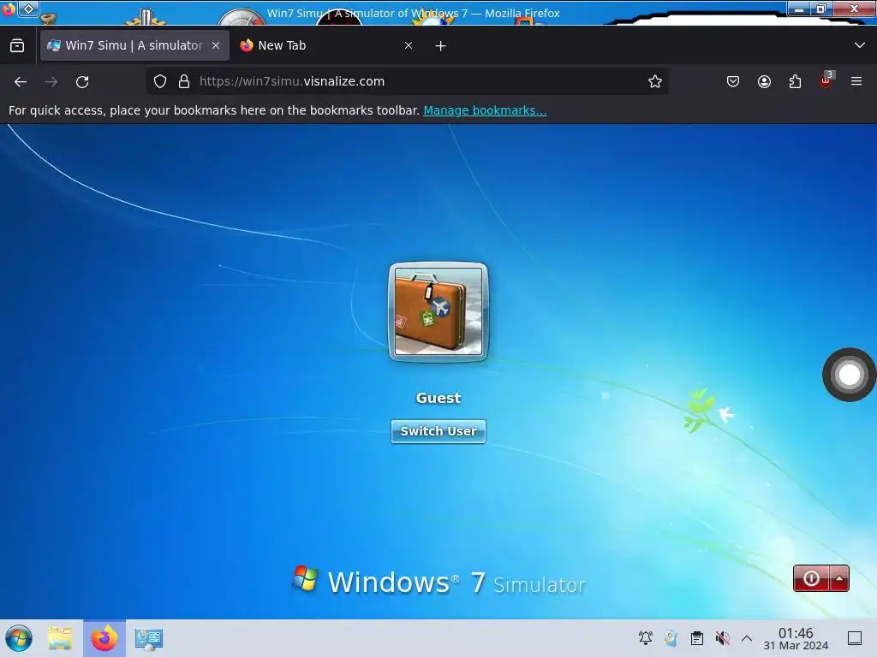Open a new tab with plus button

[441, 46]
